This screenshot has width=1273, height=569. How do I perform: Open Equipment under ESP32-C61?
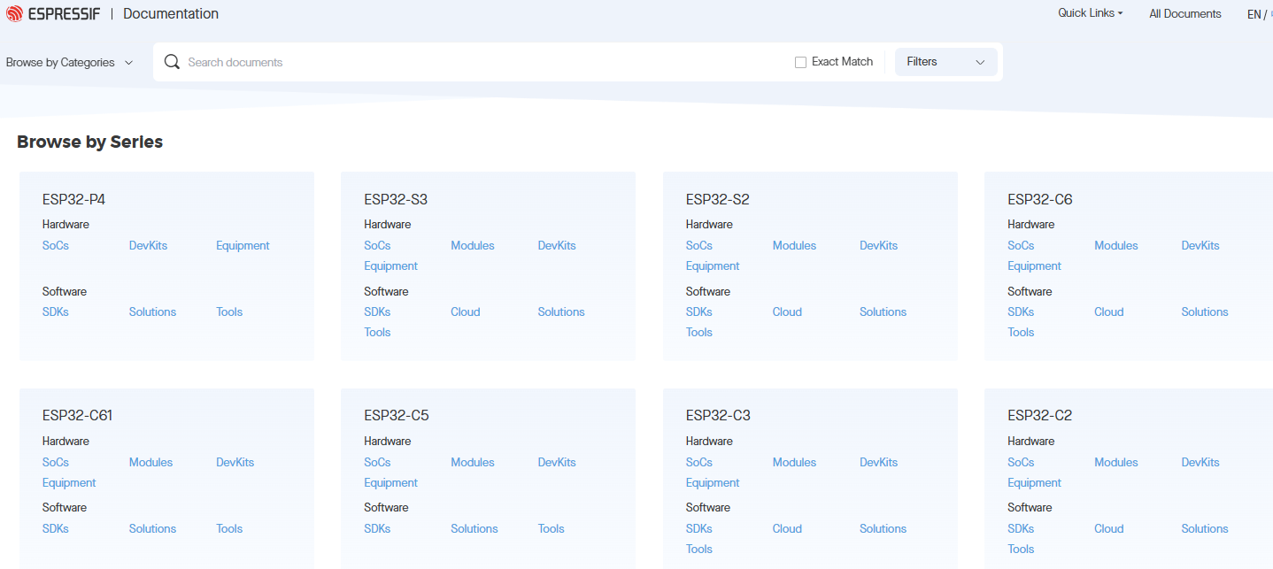pos(69,482)
